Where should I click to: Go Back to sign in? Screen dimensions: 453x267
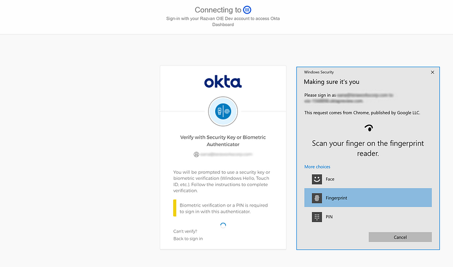point(188,238)
